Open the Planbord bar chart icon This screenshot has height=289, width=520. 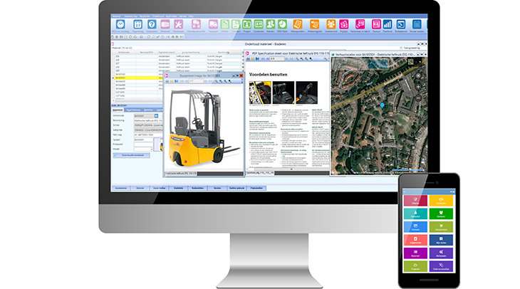388,24
